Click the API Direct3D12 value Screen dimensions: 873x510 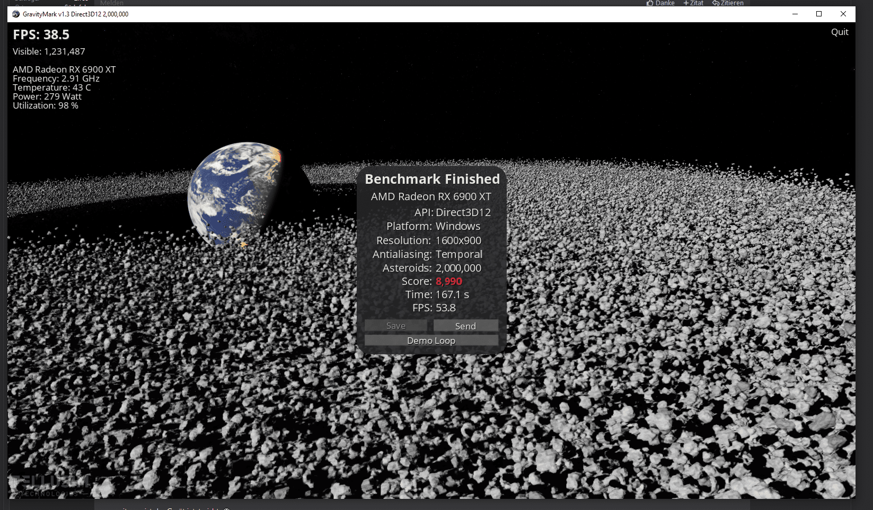[x=463, y=212]
